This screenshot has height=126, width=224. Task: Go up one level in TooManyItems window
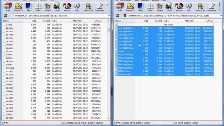(x=117, y=15)
